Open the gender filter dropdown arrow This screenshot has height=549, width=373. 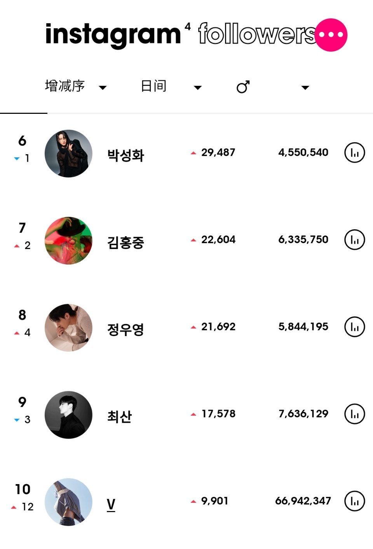coord(305,88)
